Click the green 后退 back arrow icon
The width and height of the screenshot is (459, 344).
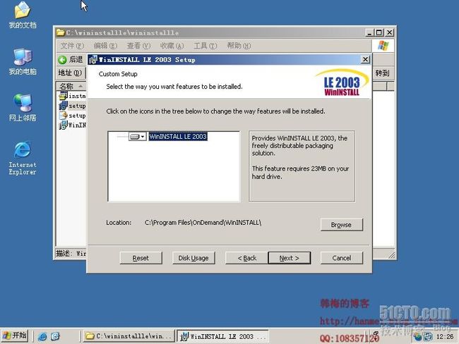[62, 60]
